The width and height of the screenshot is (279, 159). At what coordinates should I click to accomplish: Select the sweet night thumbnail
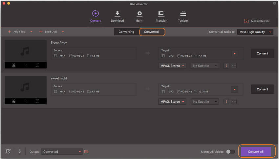[x=26, y=87]
